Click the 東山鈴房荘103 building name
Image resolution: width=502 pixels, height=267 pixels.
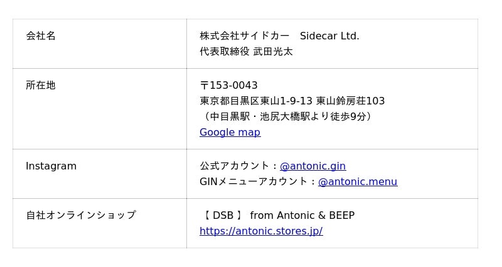point(350,101)
